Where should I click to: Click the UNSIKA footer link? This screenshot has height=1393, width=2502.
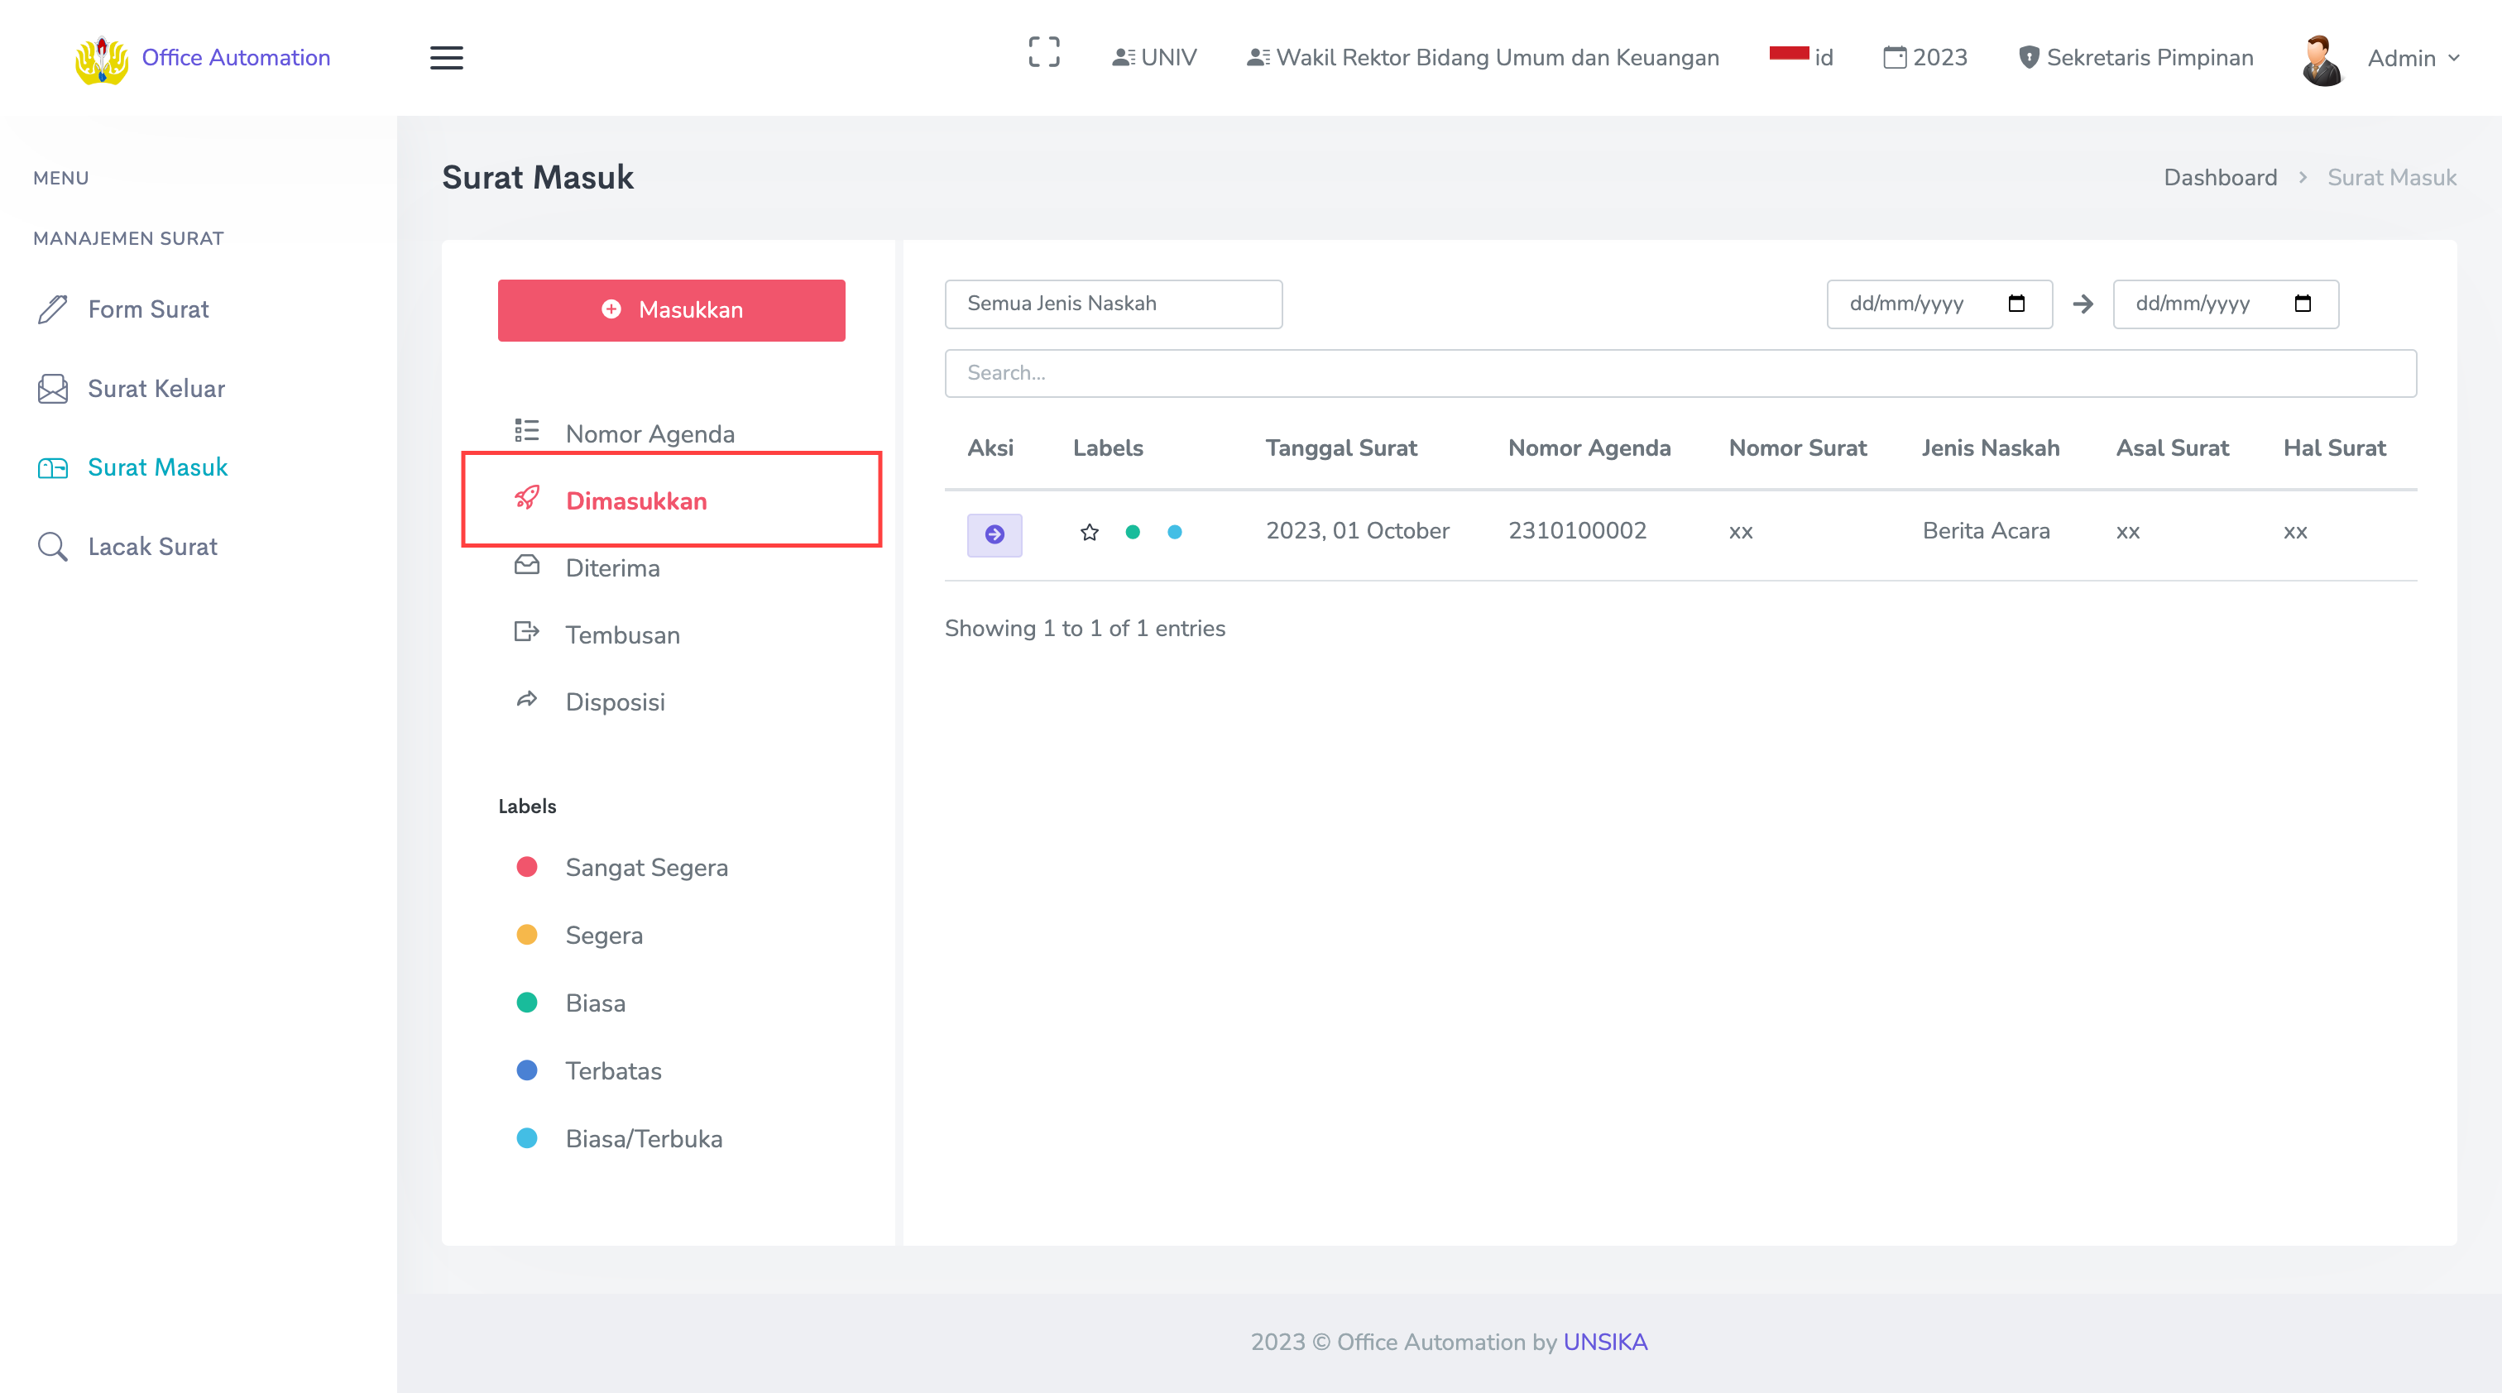(x=1604, y=1342)
